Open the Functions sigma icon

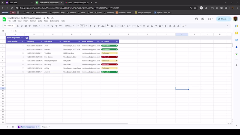click(x=165, y=26)
